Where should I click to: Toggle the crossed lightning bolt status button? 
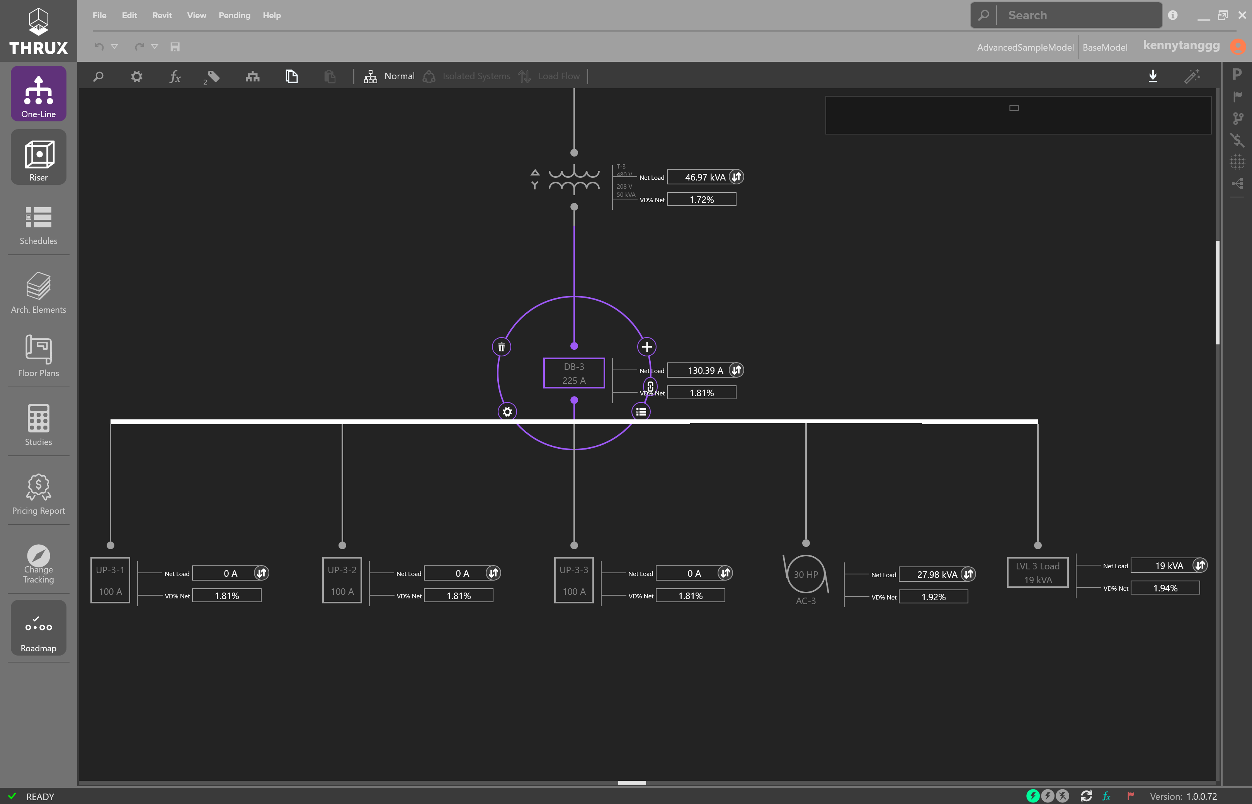click(1063, 796)
